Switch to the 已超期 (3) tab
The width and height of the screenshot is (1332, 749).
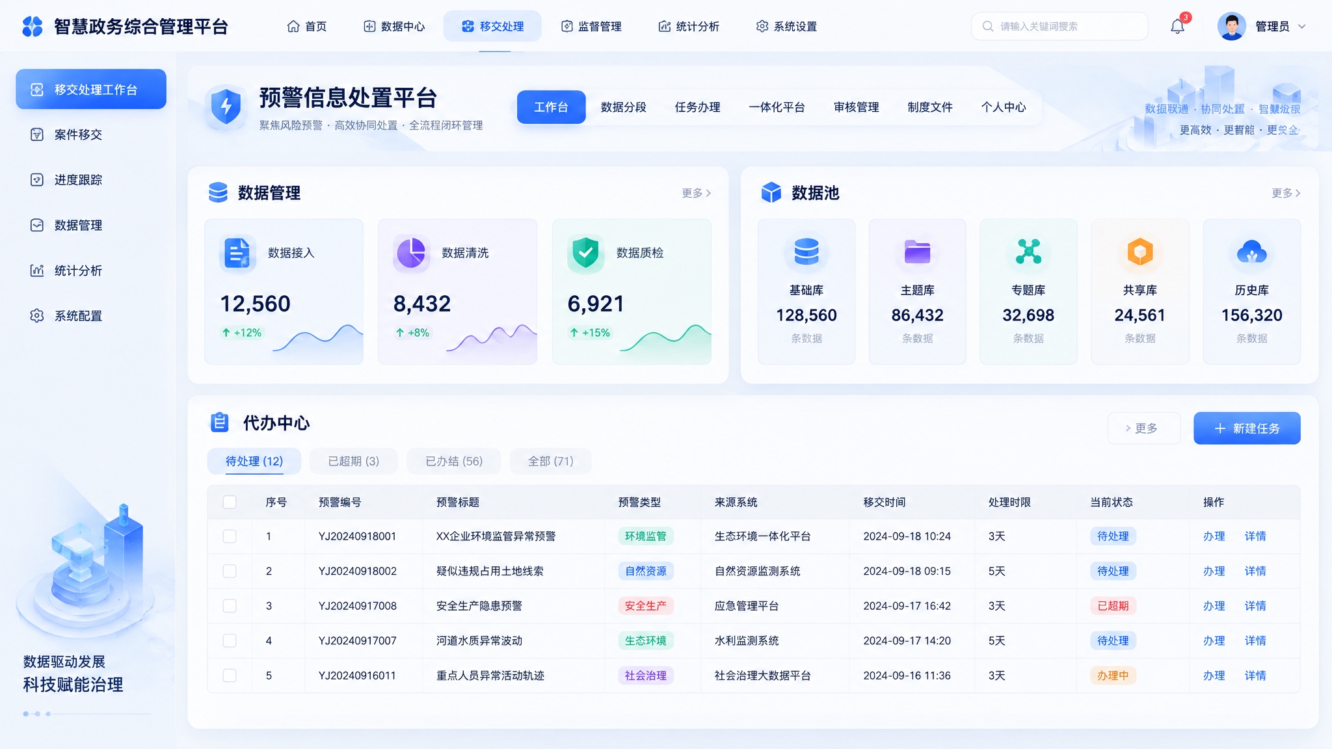353,461
